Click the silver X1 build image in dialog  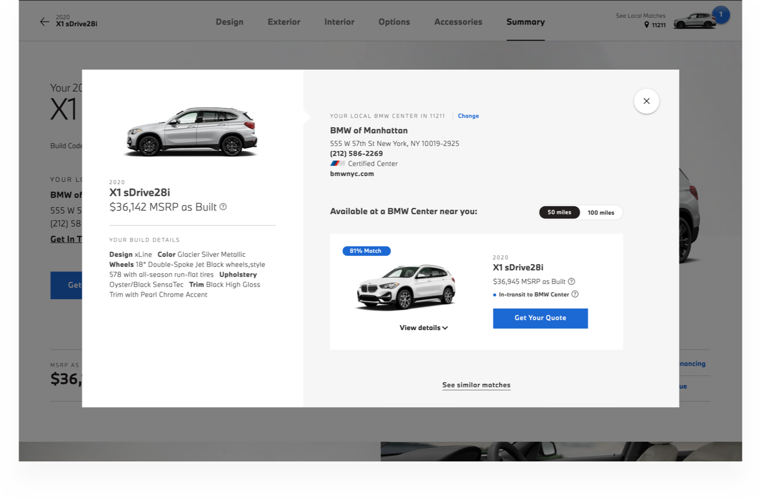pos(191,131)
